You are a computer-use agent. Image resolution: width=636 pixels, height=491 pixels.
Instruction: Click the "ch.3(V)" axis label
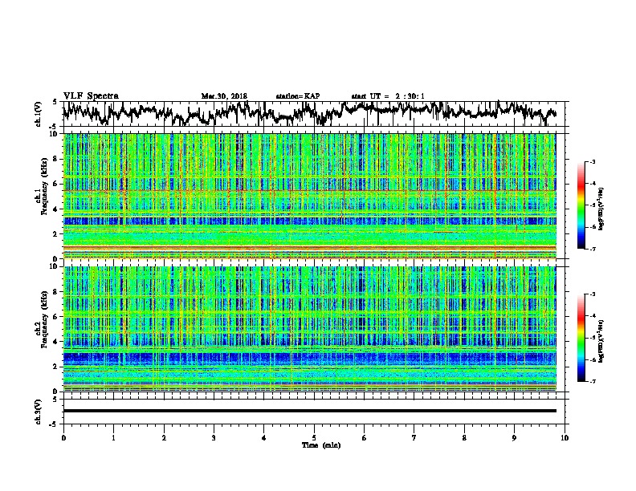39,412
